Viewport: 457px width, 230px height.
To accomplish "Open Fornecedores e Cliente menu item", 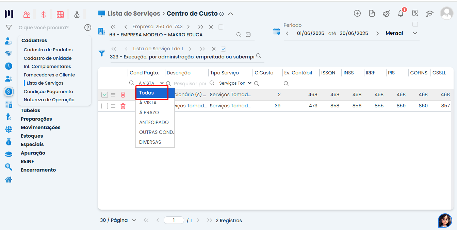I will 49,75.
